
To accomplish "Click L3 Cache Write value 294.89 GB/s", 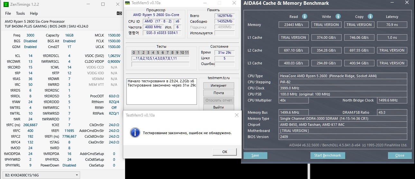I will (326, 63).
